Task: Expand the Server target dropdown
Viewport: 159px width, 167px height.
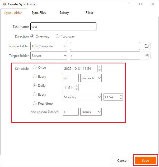Action: click(49, 55)
